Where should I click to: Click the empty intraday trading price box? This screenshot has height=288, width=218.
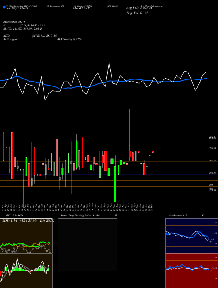coord(87,244)
